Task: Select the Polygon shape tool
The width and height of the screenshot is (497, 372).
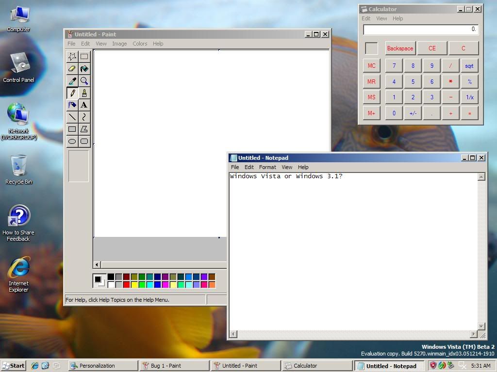Action: pos(84,129)
